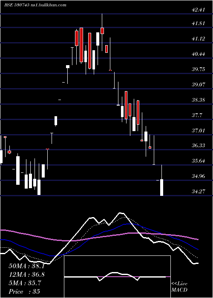Screen dimensions: 213x298
Task: Click the 38.38 price level label
Action: point(199,100)
